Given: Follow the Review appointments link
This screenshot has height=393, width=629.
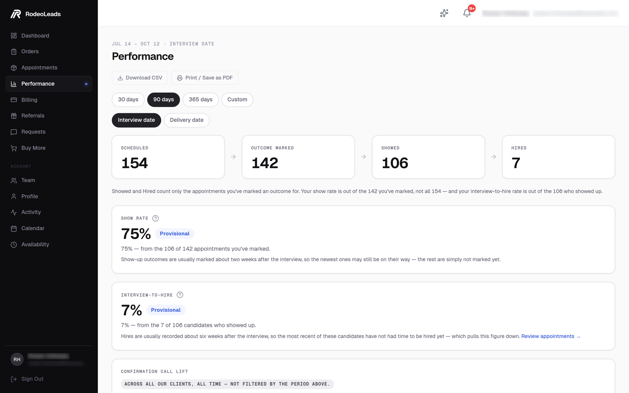Looking at the screenshot, I should [551, 336].
